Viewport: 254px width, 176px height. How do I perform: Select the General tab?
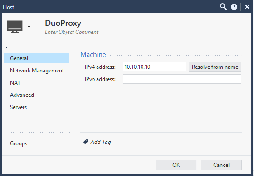pos(36,58)
